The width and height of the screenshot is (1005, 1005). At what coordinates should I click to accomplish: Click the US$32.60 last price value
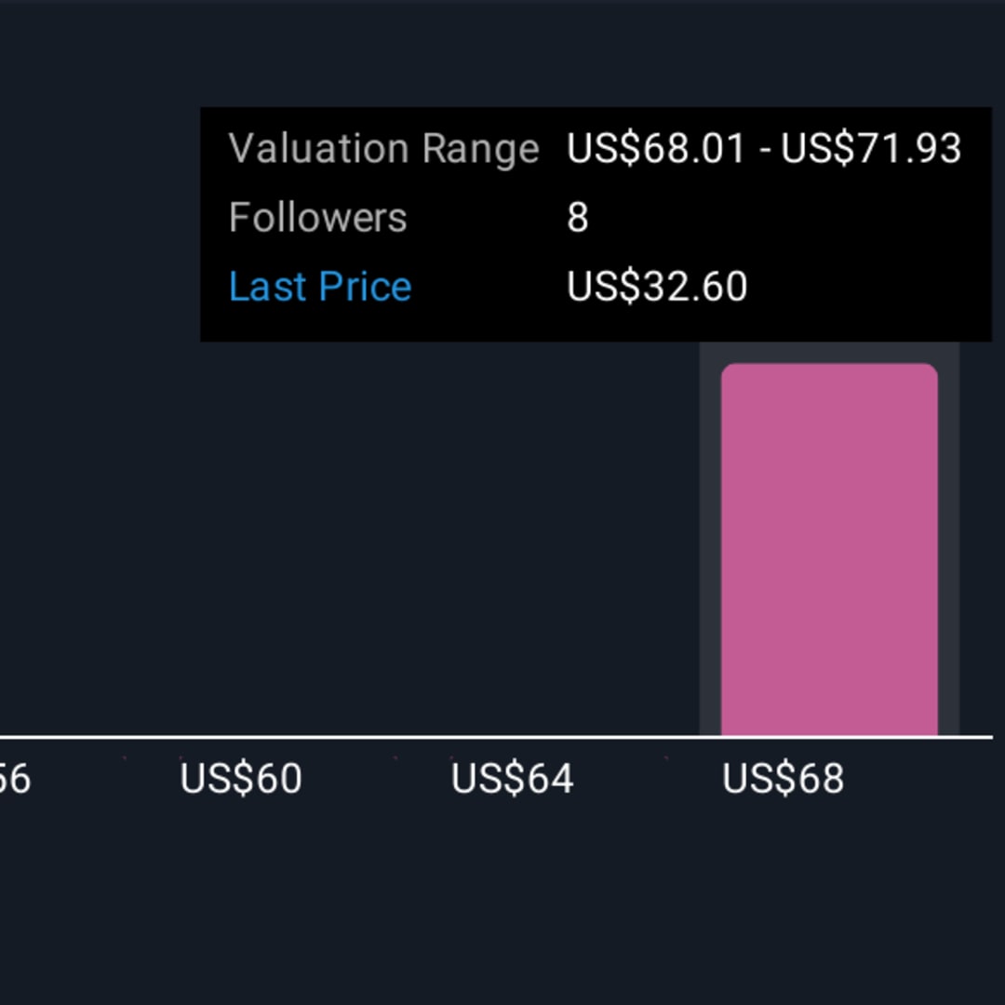(657, 286)
